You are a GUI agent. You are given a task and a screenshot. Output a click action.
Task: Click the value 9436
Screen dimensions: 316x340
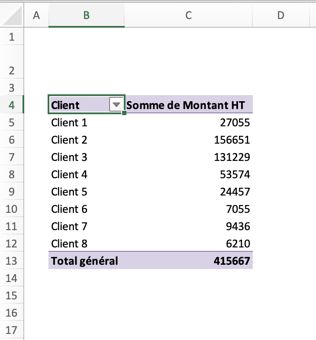click(x=238, y=227)
